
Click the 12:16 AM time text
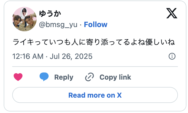click(28, 56)
